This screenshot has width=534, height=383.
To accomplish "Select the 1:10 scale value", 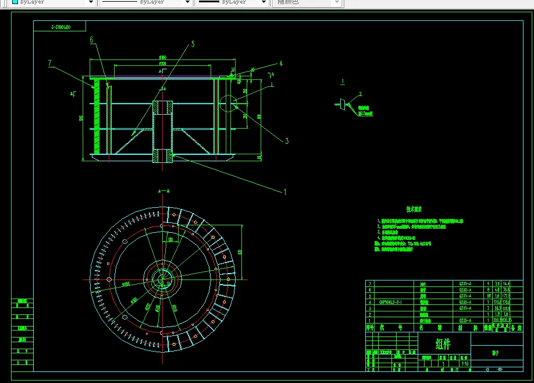I will click(465, 364).
